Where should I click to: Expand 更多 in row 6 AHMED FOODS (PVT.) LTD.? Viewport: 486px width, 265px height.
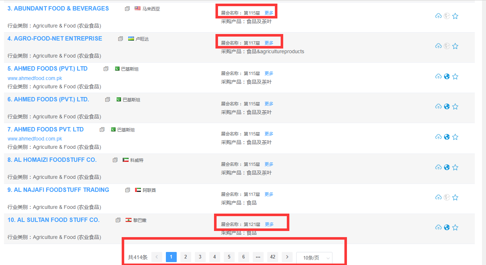click(x=269, y=104)
